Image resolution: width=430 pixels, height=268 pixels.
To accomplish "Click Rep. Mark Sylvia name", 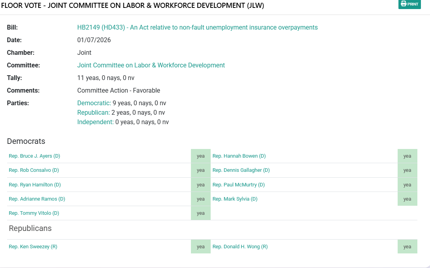I will (235, 199).
